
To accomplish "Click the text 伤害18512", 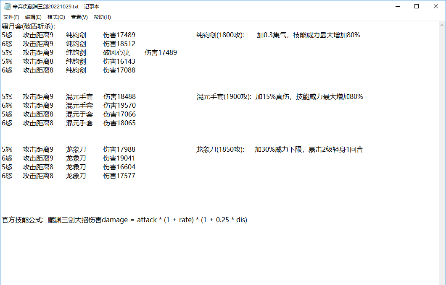I will pyautogui.click(x=119, y=44).
